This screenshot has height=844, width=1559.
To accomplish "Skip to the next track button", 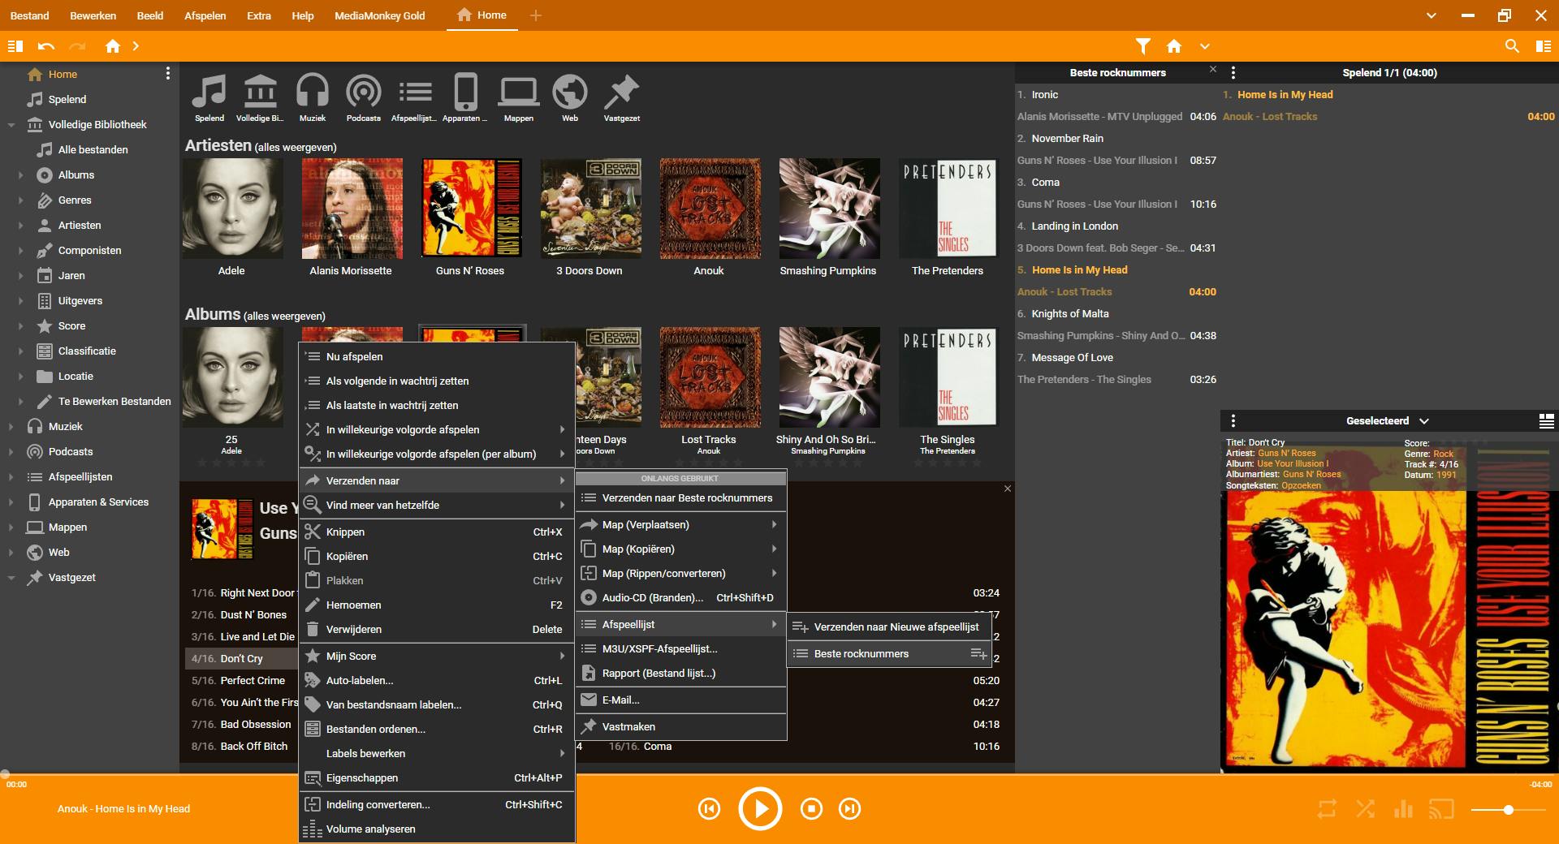I will coord(849,809).
